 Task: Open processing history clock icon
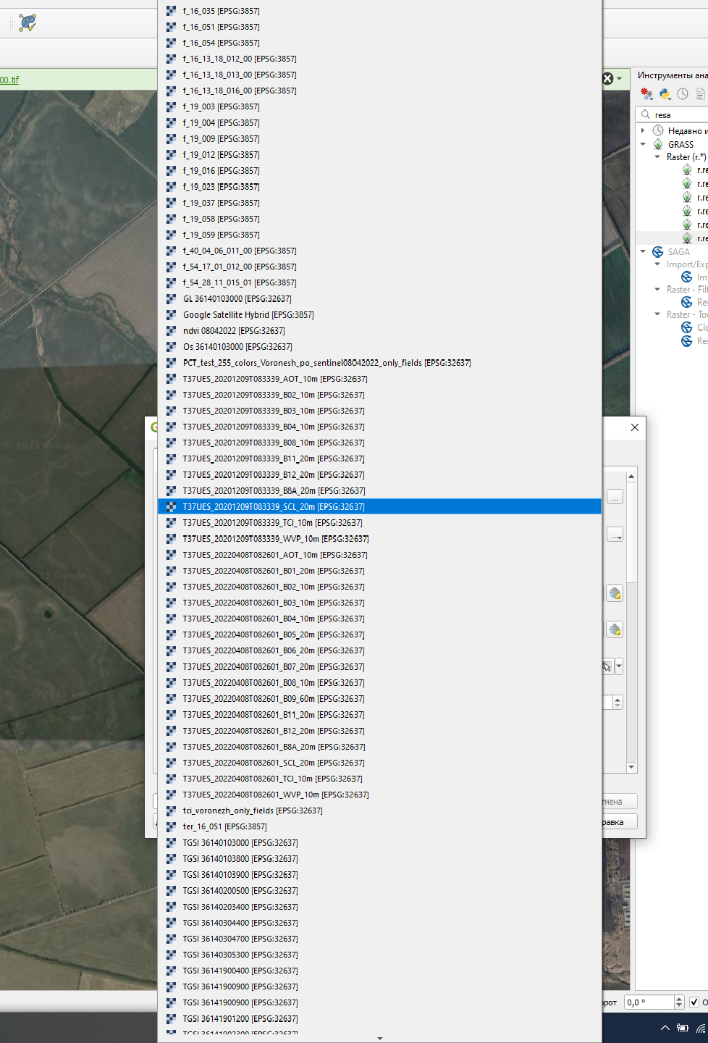point(683,94)
